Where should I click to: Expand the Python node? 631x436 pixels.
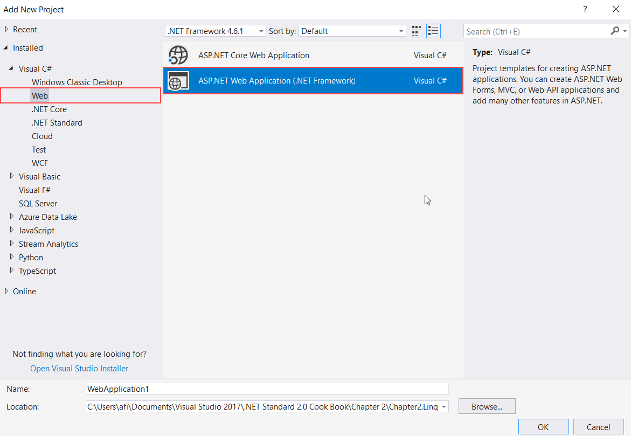[x=12, y=257]
